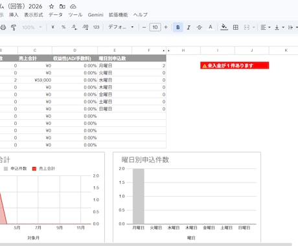Select the 水曜日 cell in column E

pyautogui.click(x=115, y=80)
